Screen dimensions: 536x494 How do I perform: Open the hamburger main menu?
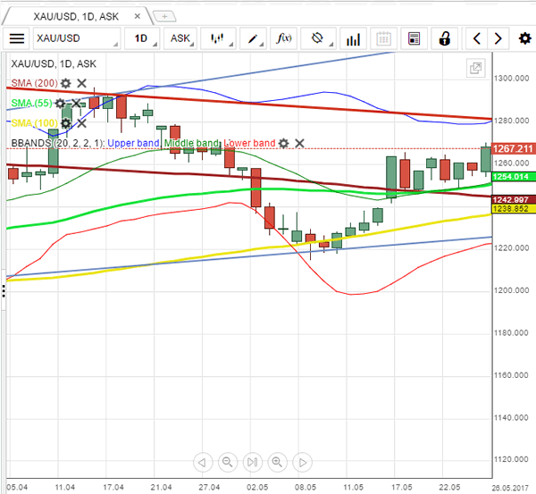[17, 38]
